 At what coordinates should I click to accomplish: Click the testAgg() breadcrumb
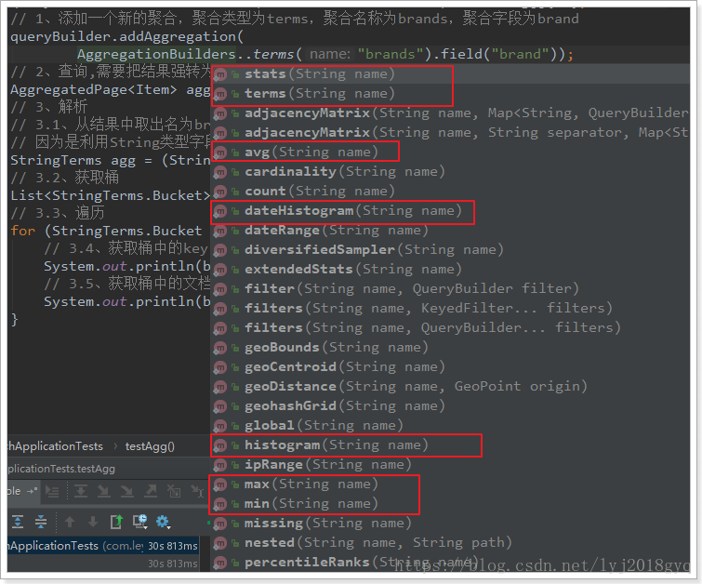[x=150, y=446]
